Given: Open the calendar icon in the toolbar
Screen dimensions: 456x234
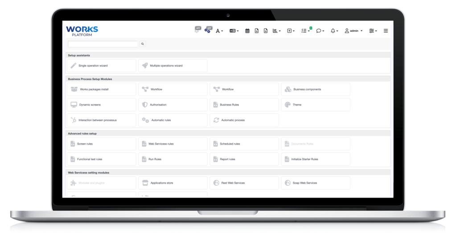Looking at the screenshot, I should point(247,31).
